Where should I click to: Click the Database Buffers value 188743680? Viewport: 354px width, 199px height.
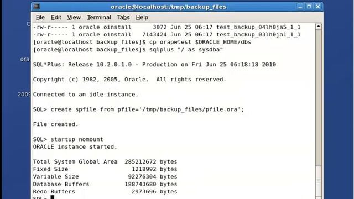click(x=140, y=184)
